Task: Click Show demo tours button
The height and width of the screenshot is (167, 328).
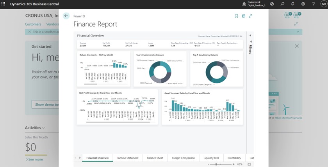Action: click(45, 104)
